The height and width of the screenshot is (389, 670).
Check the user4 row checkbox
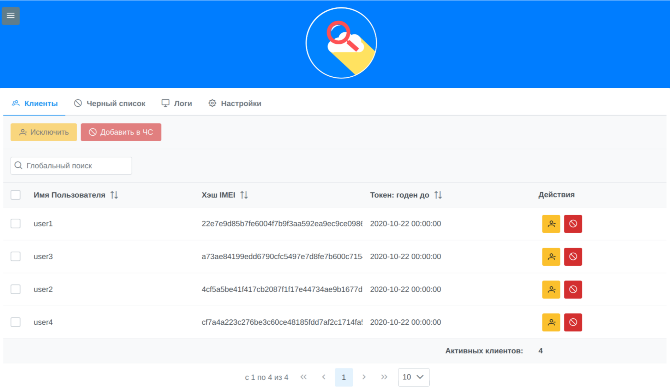coord(16,322)
